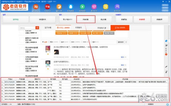Open the product priced ¥32.00 in sidebar
This screenshot has height=106, width=171.
click(x=29, y=69)
